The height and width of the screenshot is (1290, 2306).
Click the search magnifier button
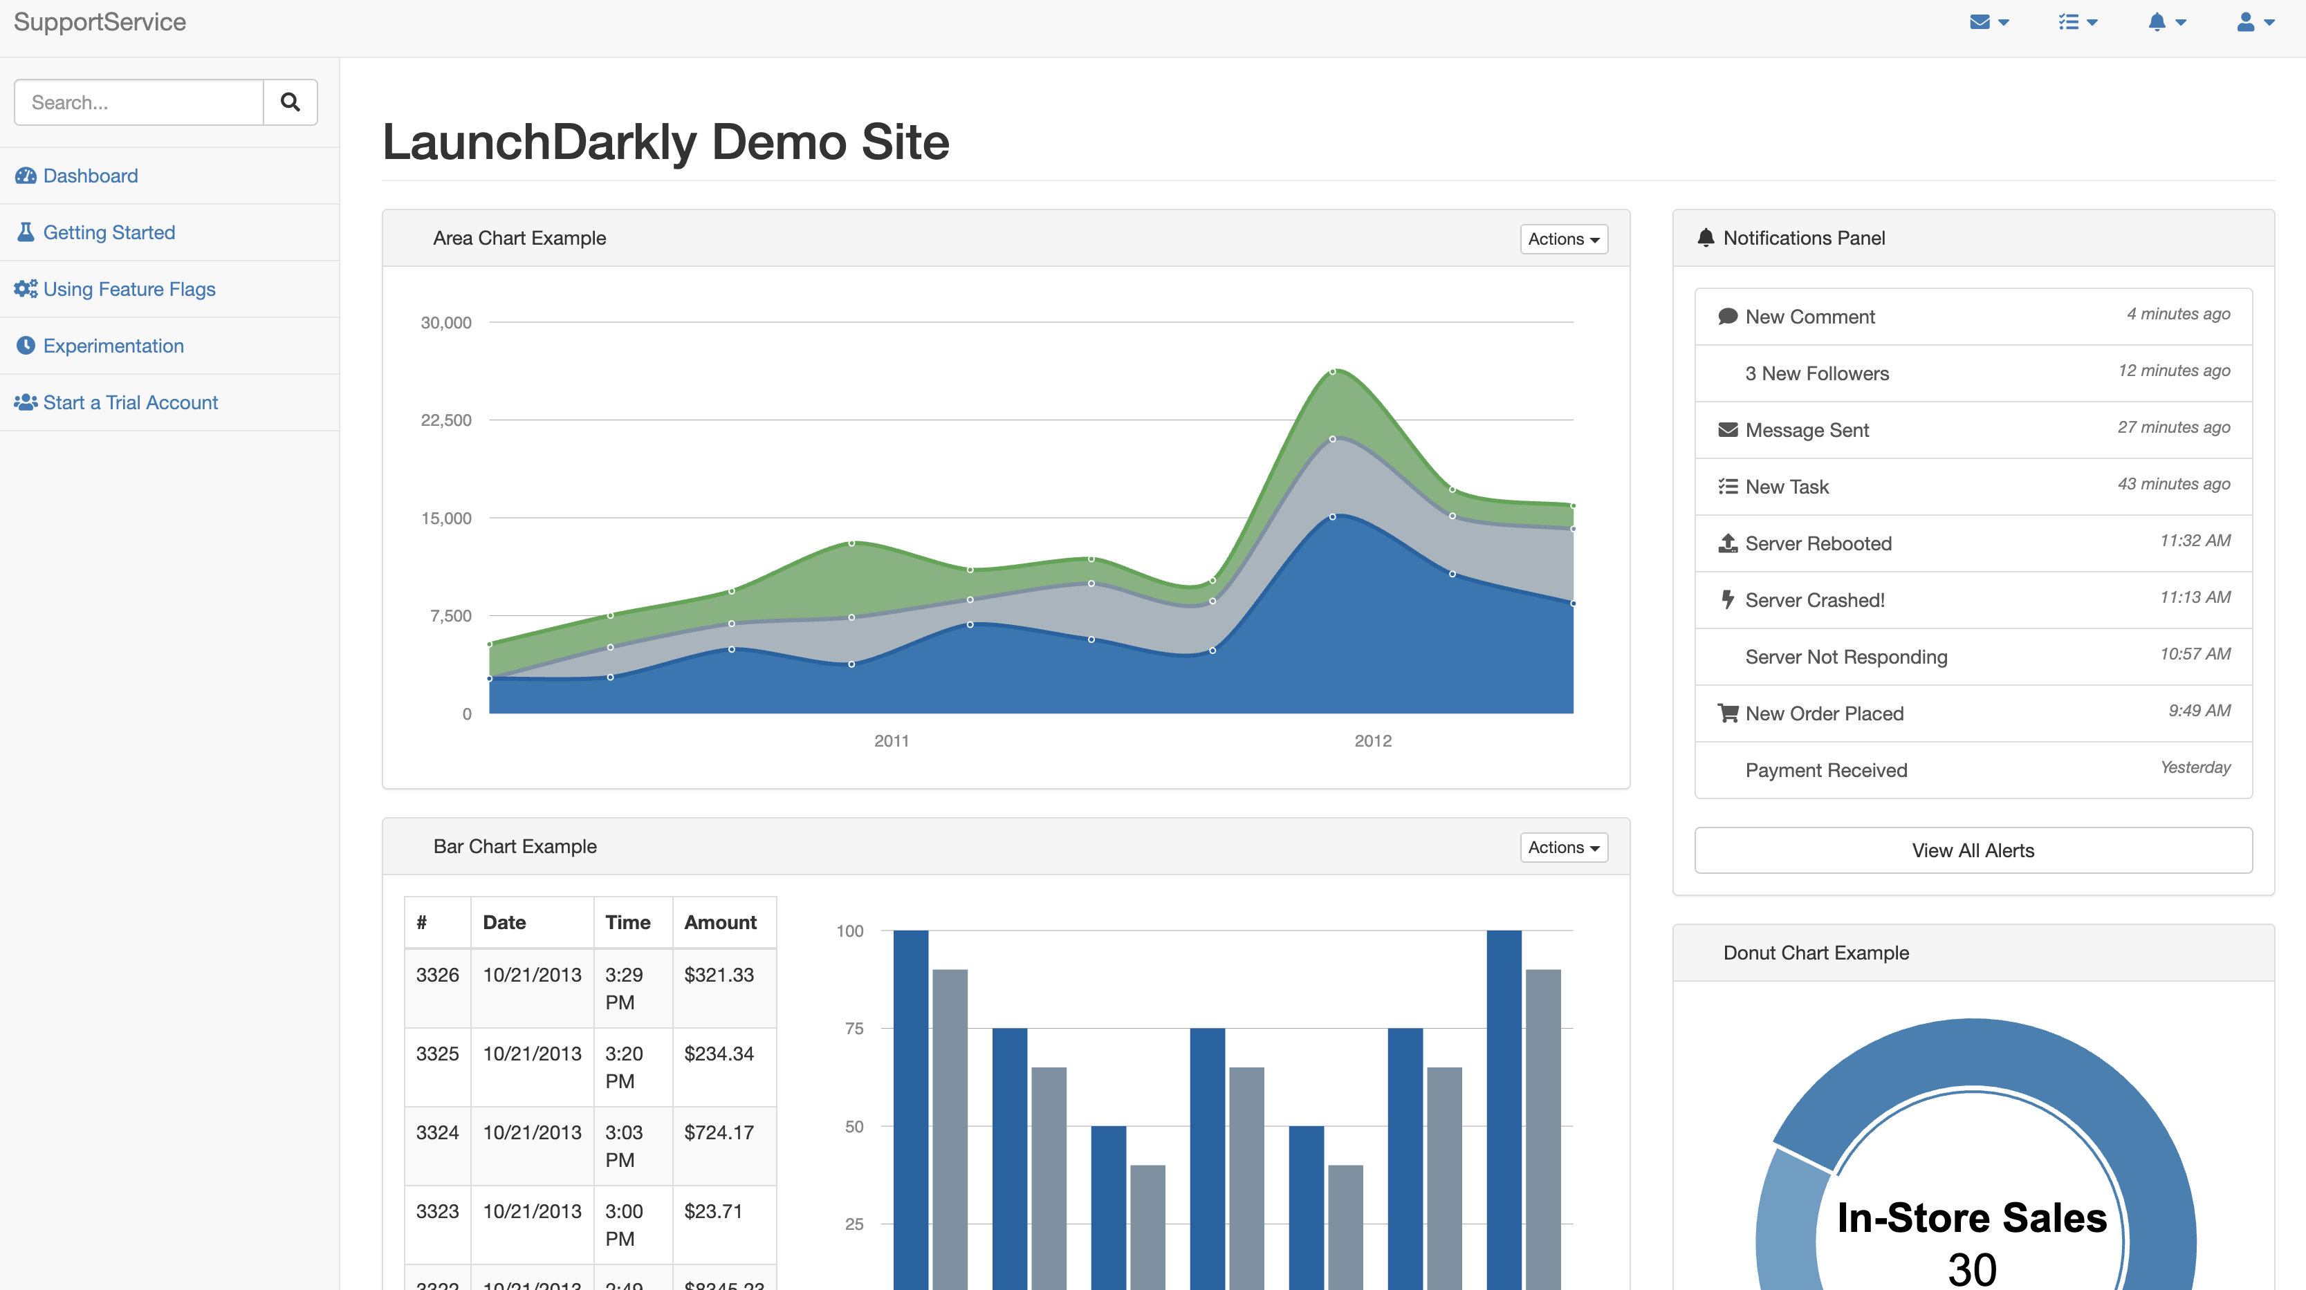[x=290, y=102]
